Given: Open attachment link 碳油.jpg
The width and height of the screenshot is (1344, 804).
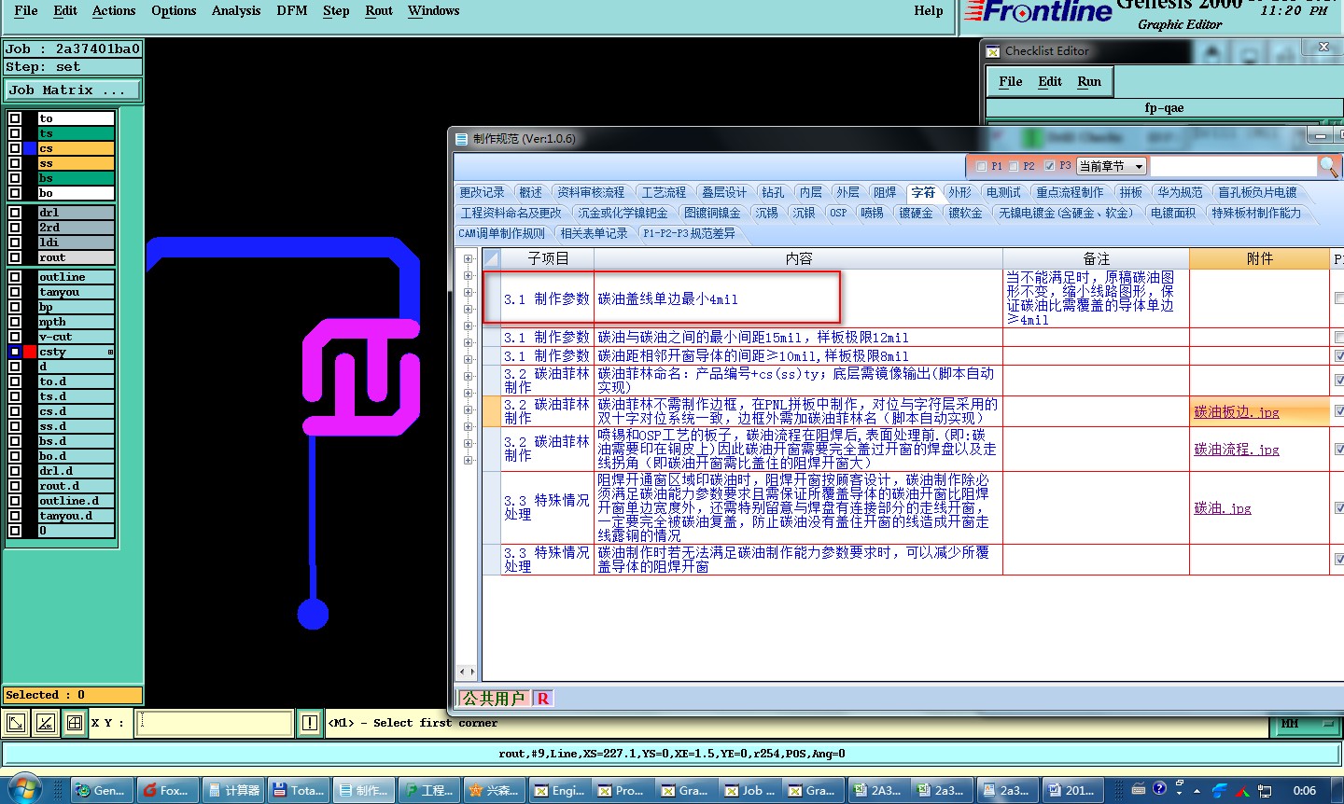Looking at the screenshot, I should [x=1223, y=507].
